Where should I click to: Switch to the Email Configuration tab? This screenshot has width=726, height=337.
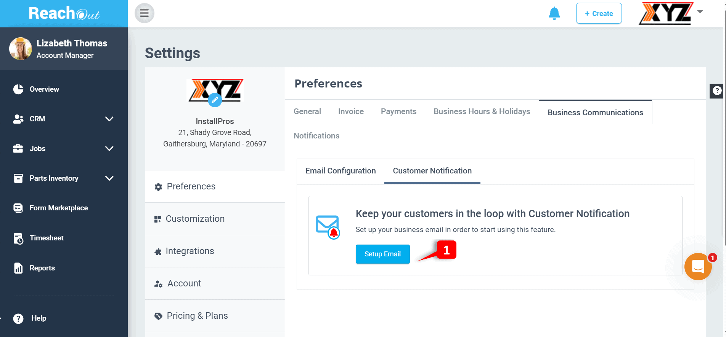tap(341, 171)
